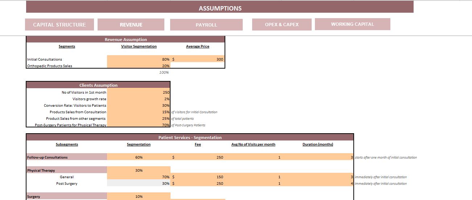Screen dimensions: 472x200
Task: Click the Products Sales from Consultation 15% cell
Action: pos(139,112)
